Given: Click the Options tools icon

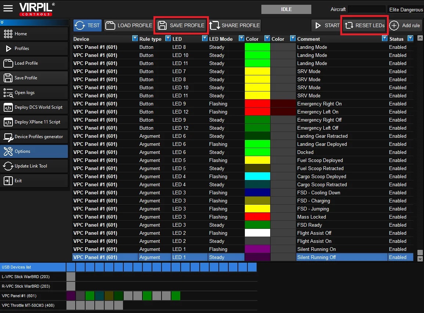Looking at the screenshot, I should coord(8,151).
